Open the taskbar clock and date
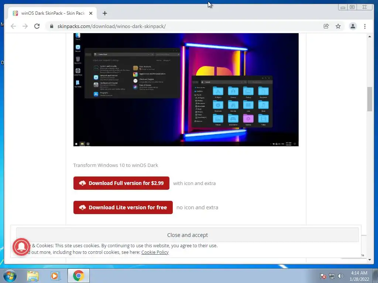 (x=359, y=276)
